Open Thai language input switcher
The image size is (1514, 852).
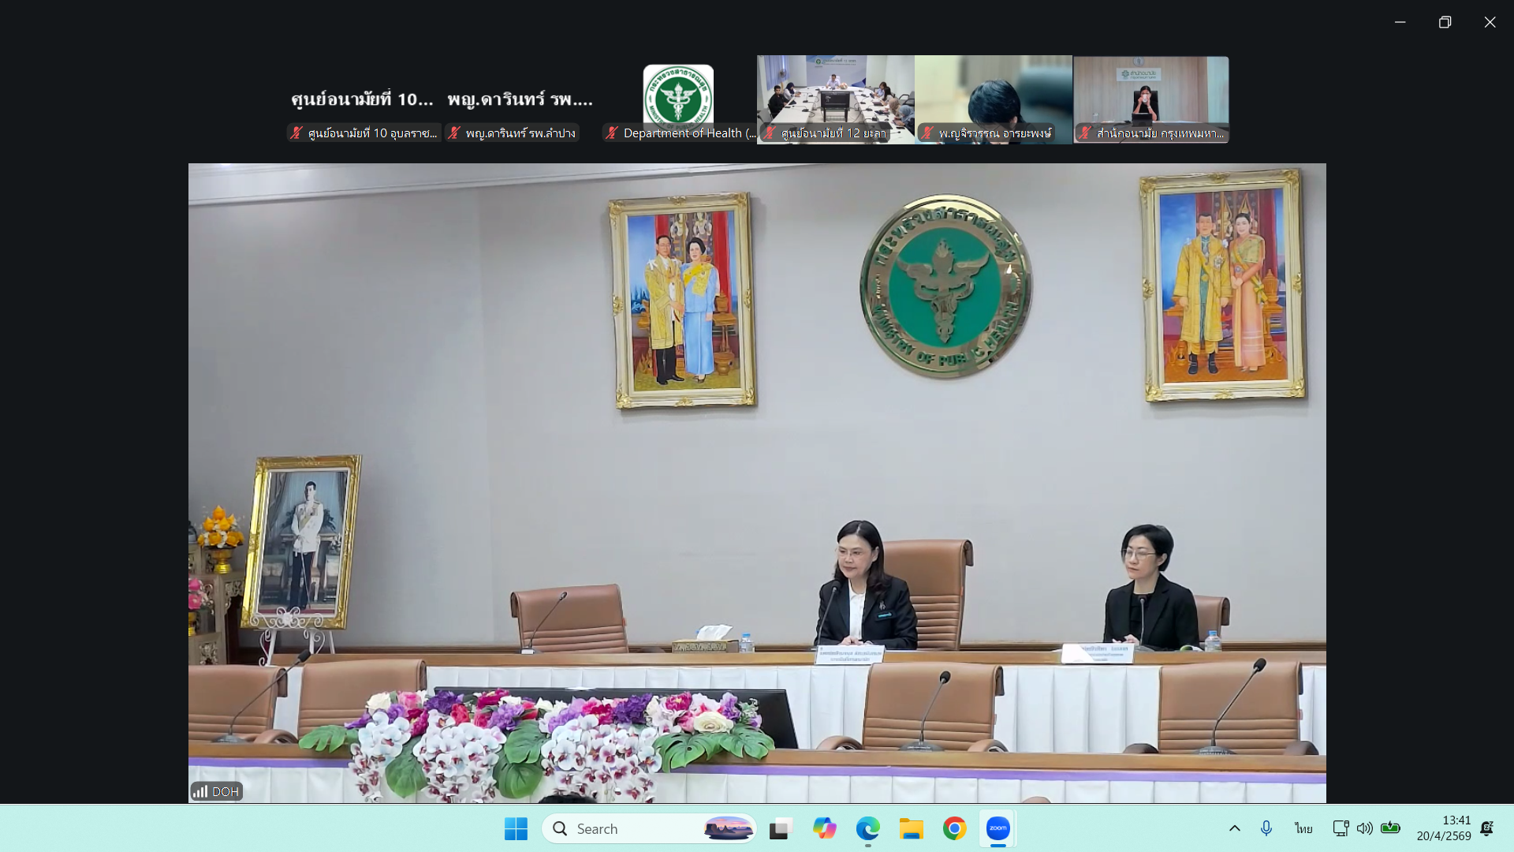(1303, 828)
